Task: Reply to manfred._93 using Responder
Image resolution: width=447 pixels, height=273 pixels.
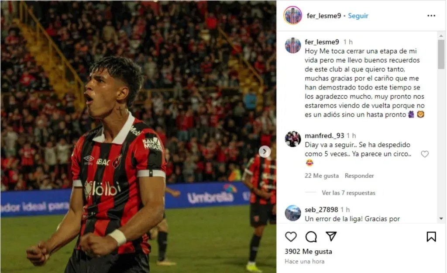Action: 359,176
